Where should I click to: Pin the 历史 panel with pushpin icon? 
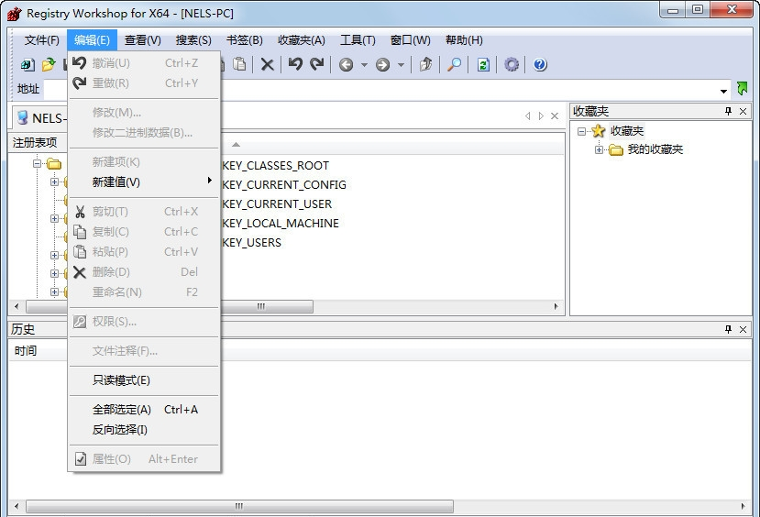728,329
